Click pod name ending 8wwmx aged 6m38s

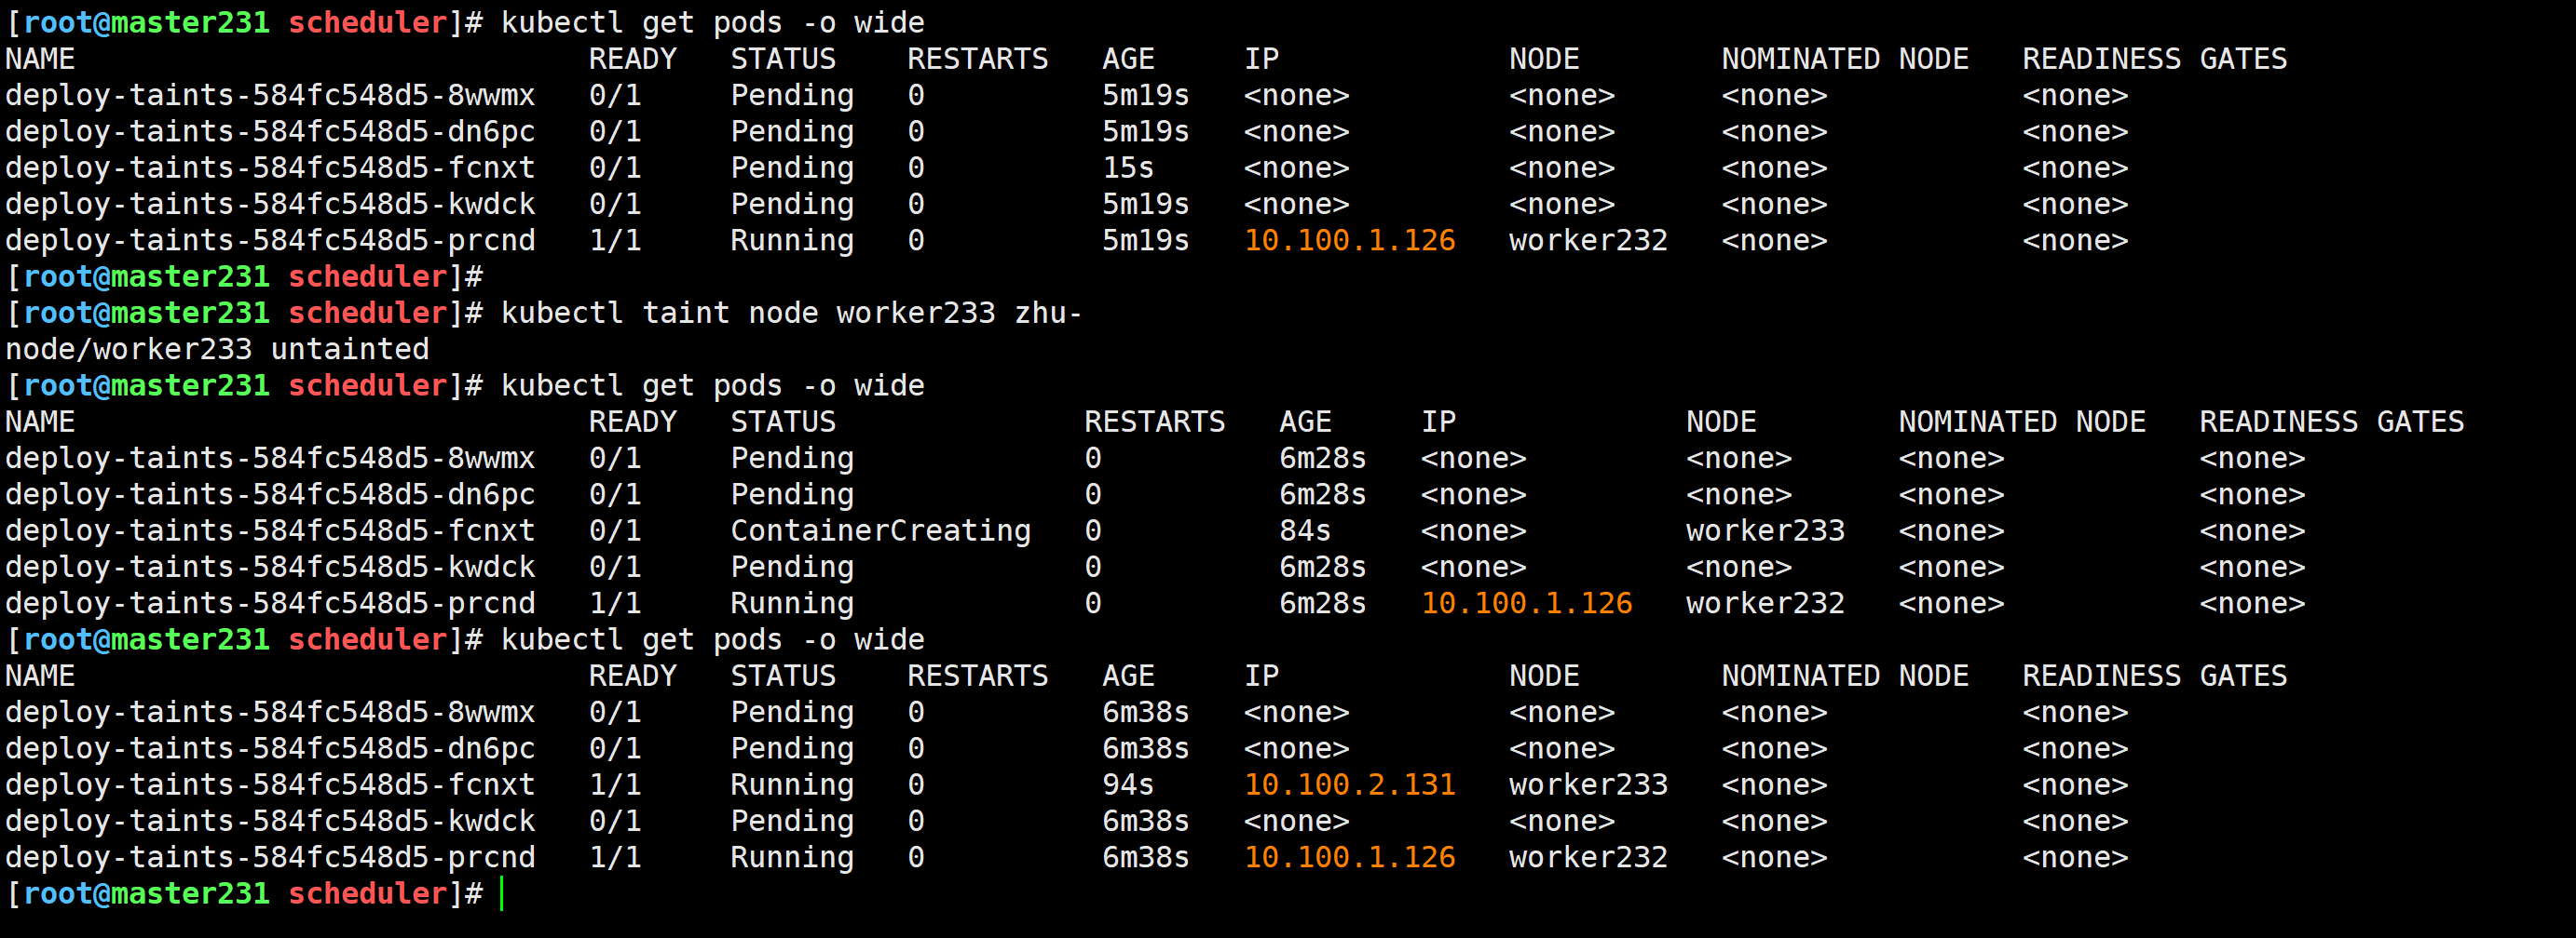point(270,711)
